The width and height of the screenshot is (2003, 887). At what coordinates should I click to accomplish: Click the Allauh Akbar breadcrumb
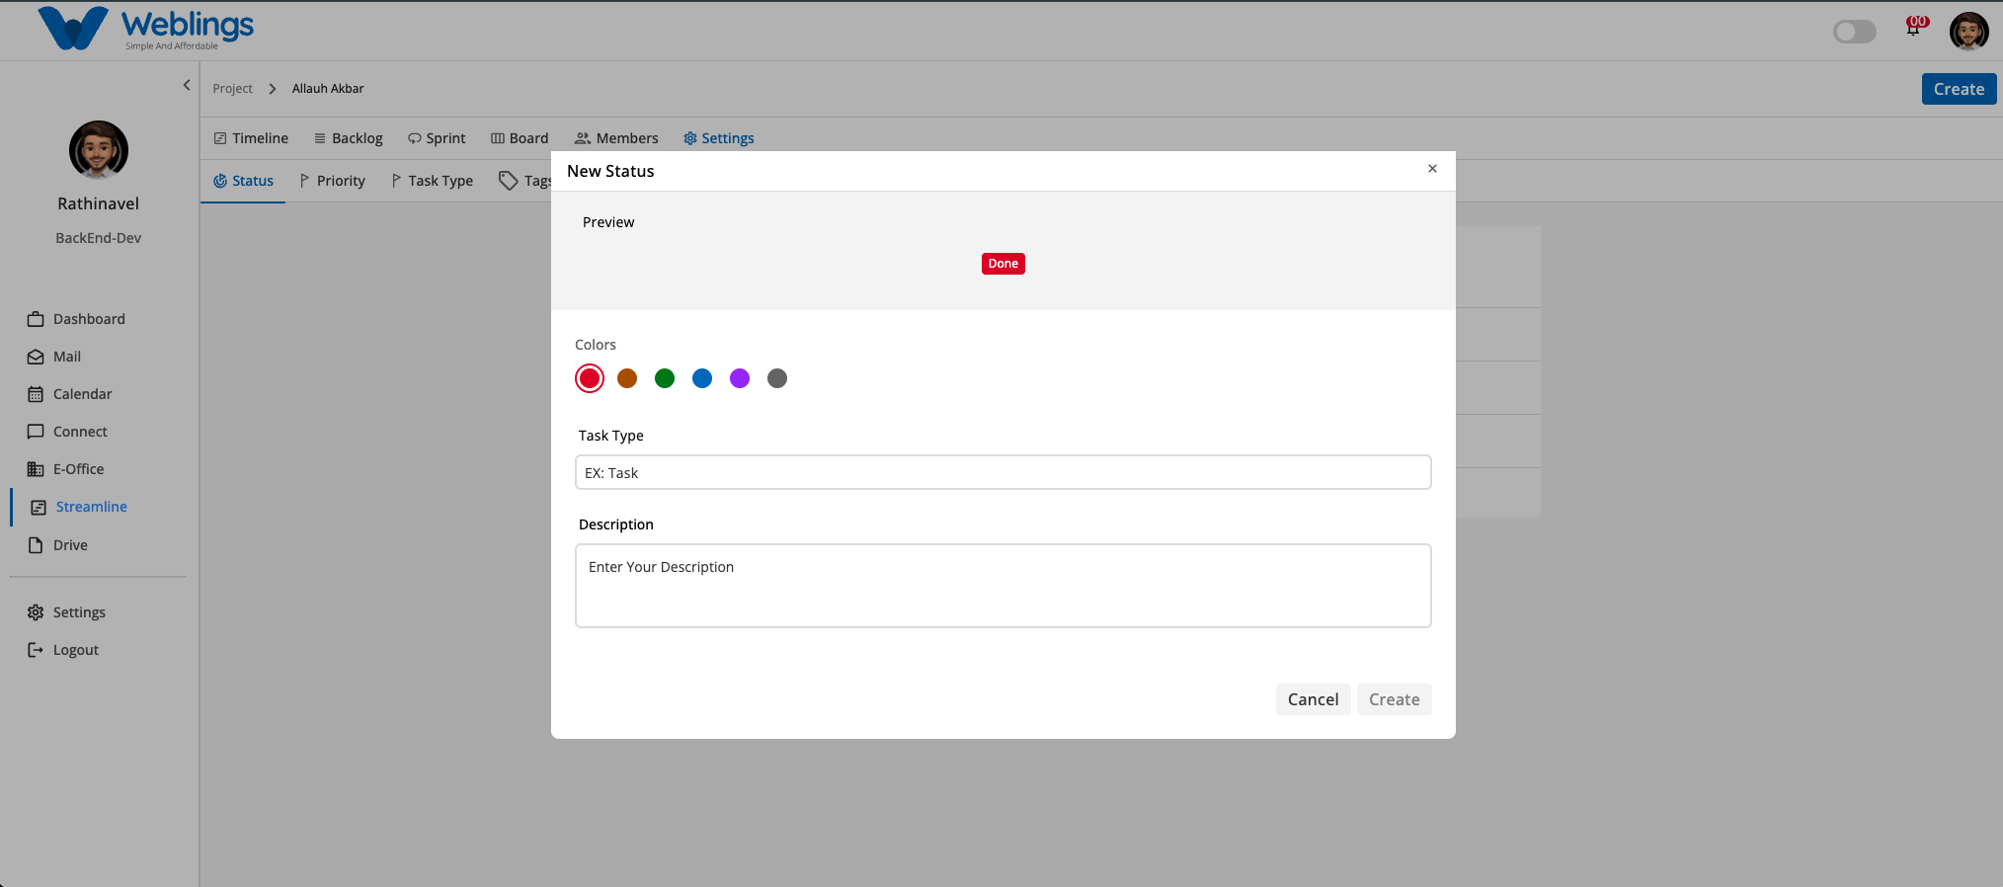pos(328,89)
